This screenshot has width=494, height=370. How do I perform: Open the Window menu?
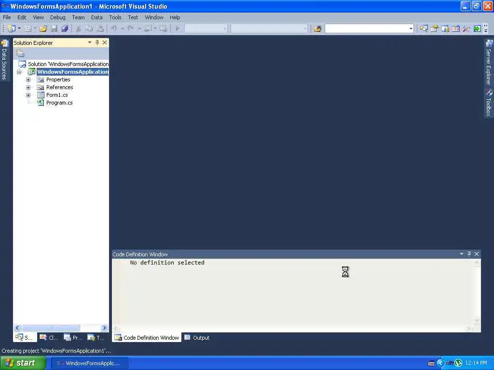point(154,17)
